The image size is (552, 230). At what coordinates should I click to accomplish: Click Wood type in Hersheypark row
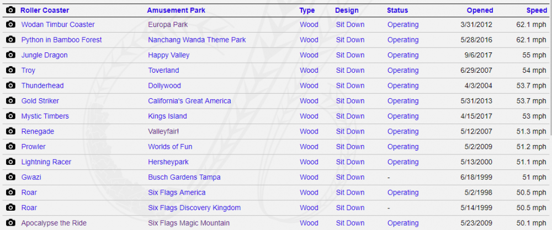click(x=309, y=162)
